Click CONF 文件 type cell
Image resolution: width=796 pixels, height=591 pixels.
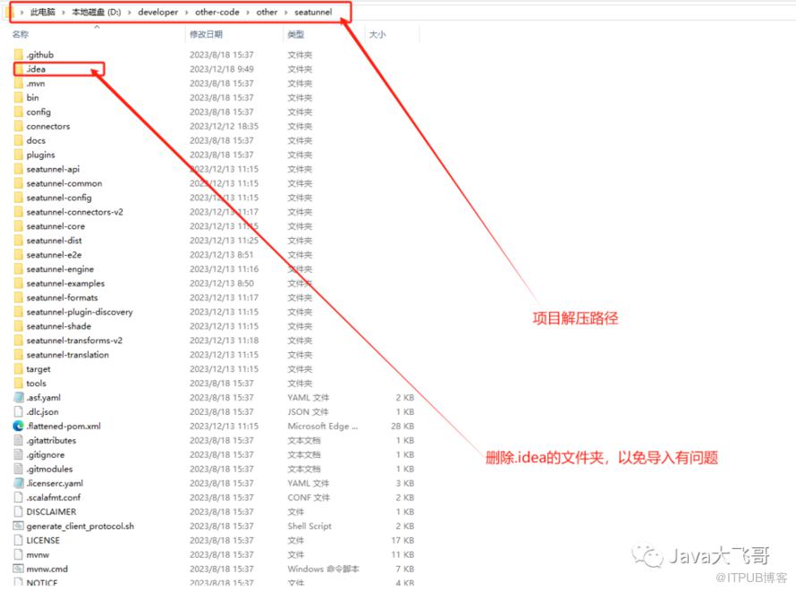pos(309,497)
